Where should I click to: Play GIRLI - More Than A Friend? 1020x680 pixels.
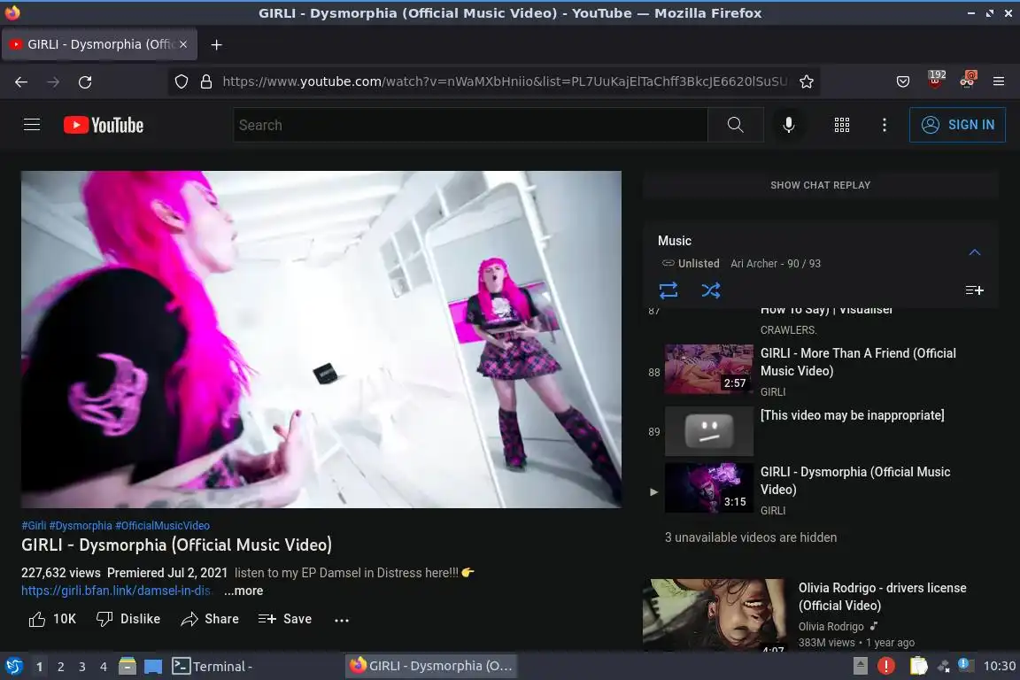tap(820, 372)
